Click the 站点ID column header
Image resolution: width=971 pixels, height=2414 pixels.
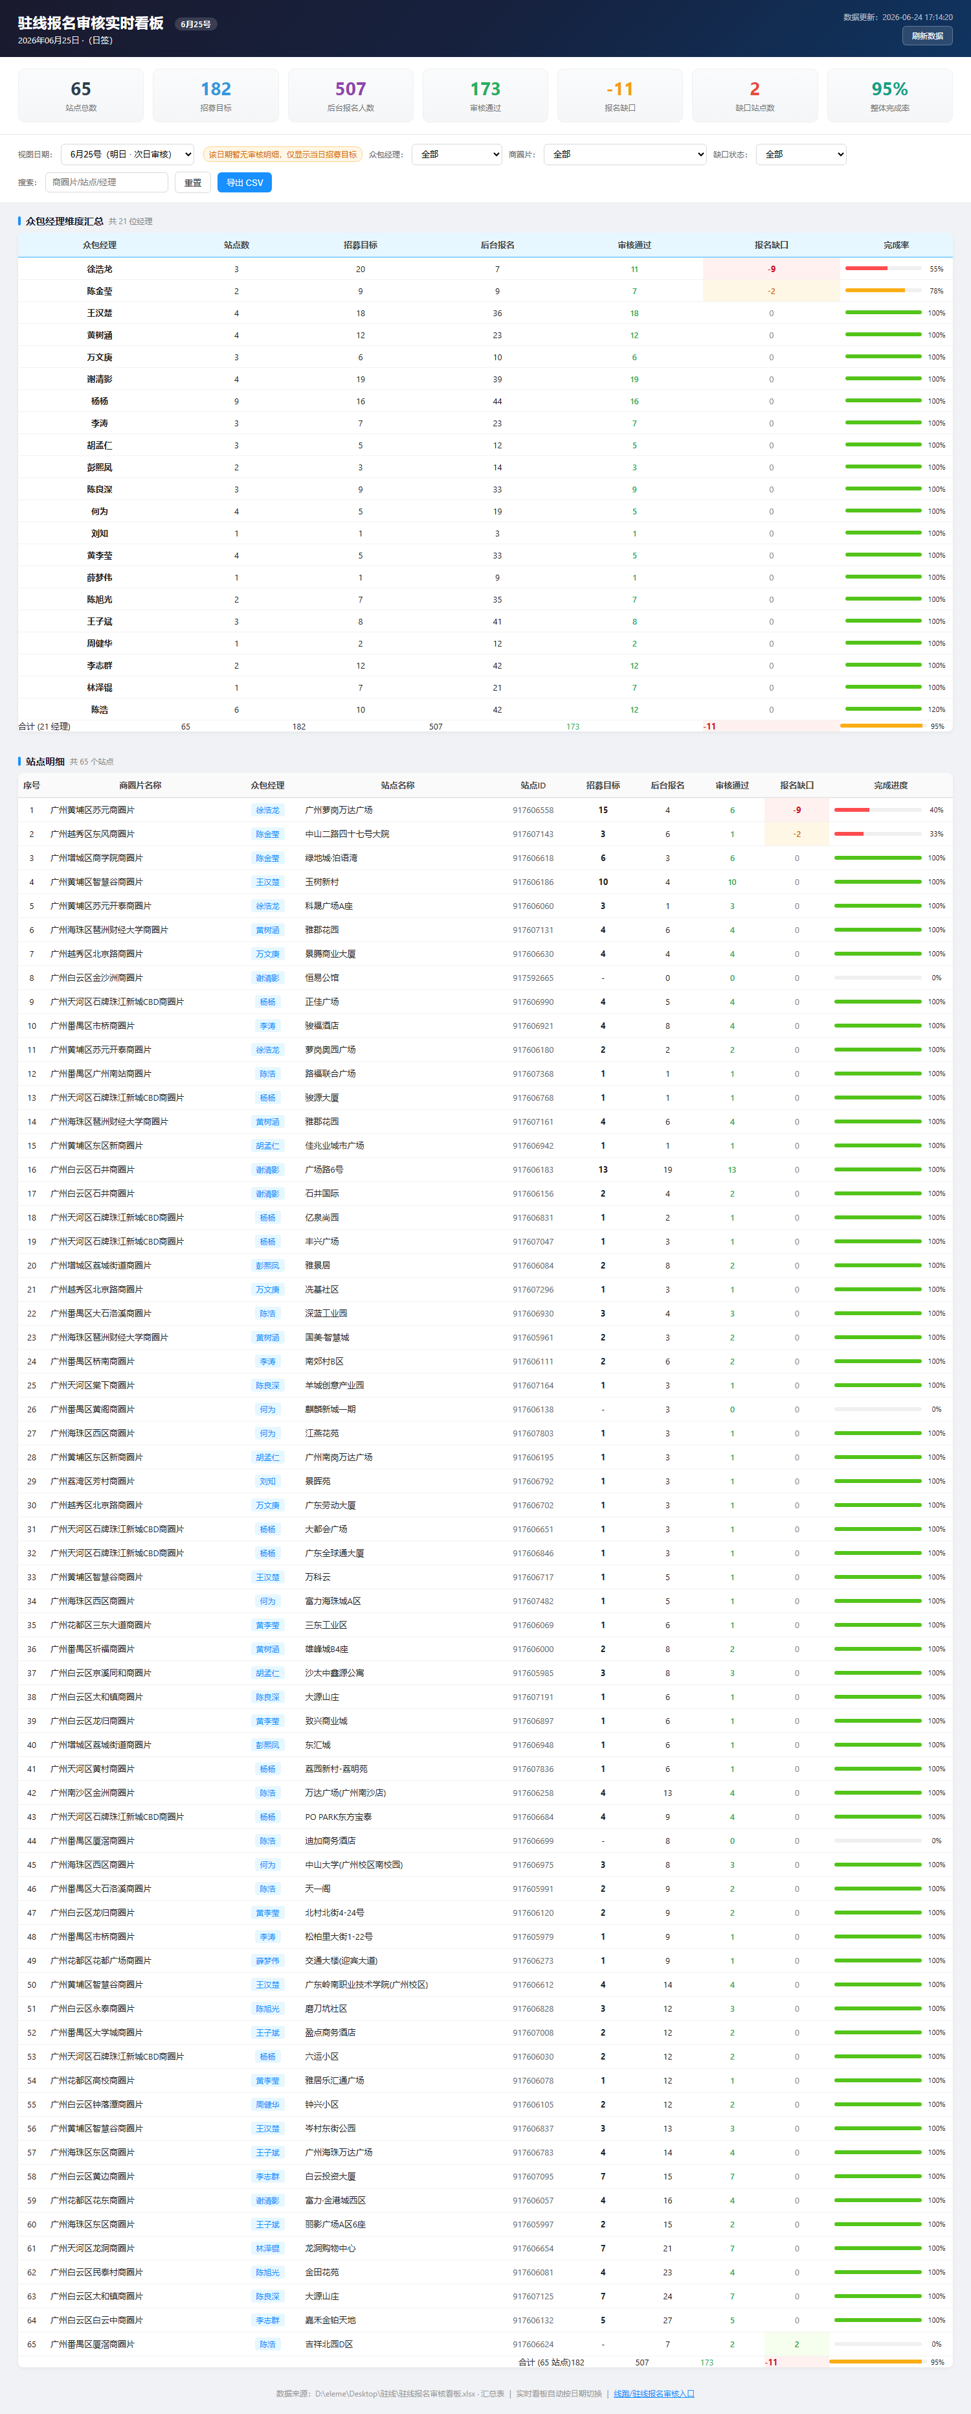point(533,785)
